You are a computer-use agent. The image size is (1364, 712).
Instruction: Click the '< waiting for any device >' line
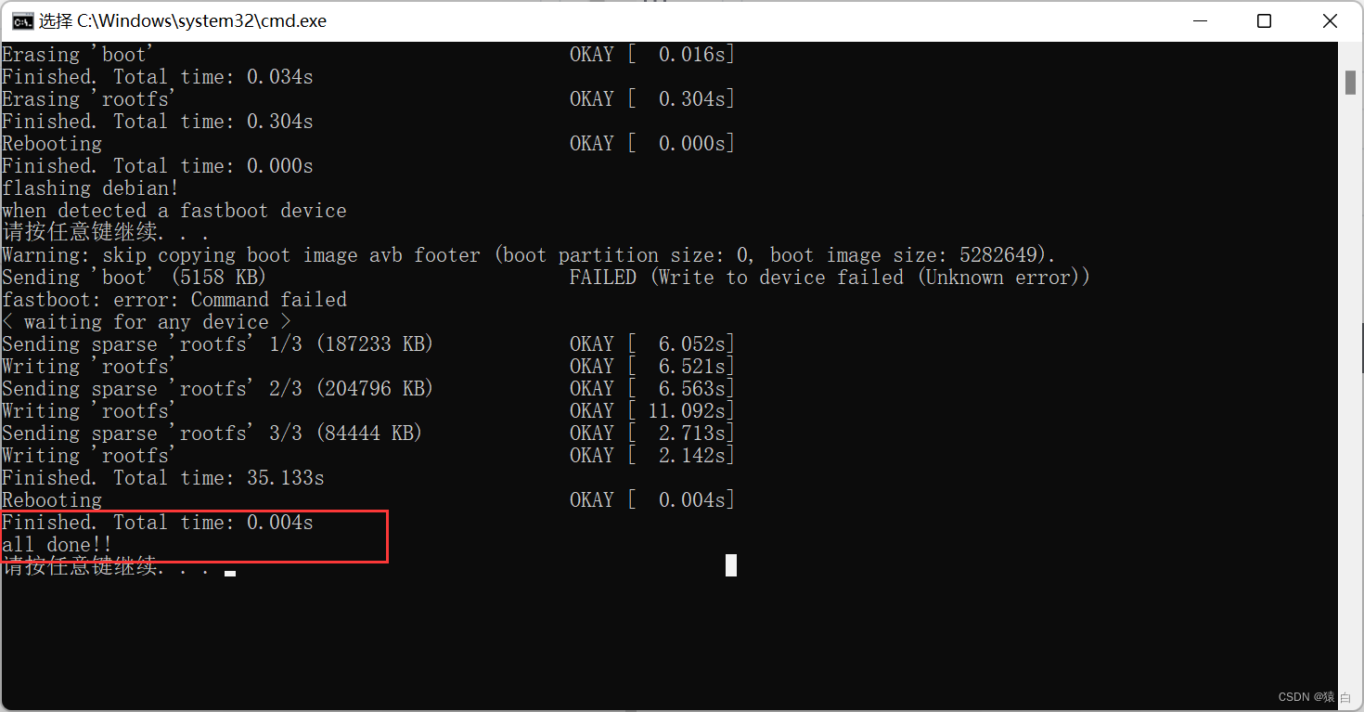(x=147, y=322)
